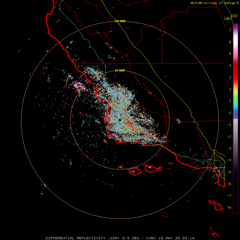Click the "-1" value on the color scale
Image resolution: width=240 pixels, height=240 pixels.
click(229, 125)
